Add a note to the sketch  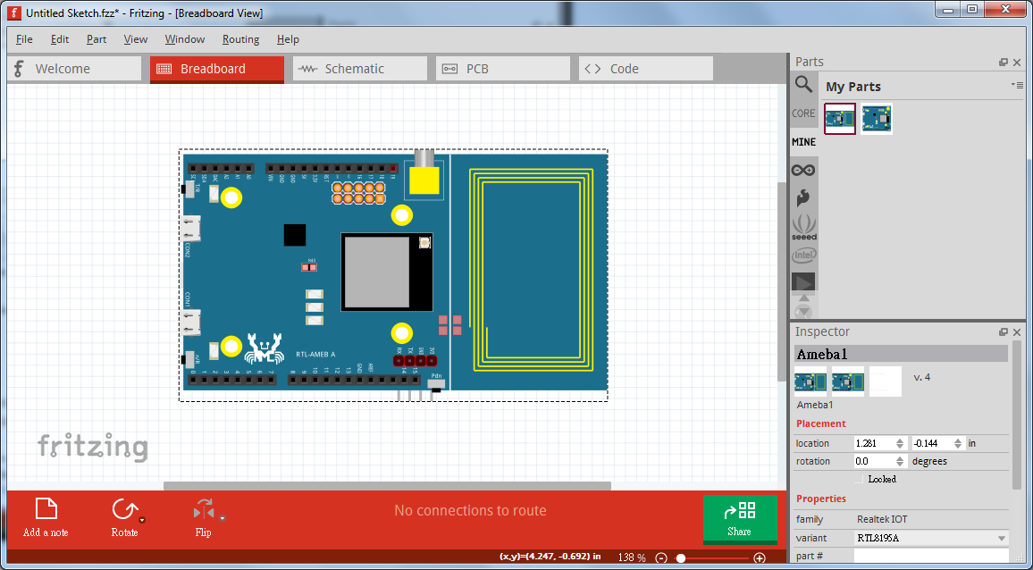46,517
